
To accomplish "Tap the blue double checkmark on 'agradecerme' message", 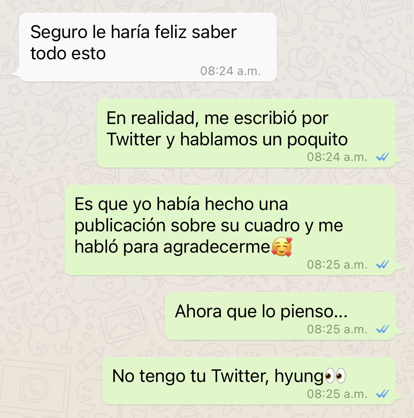I will coord(382,265).
